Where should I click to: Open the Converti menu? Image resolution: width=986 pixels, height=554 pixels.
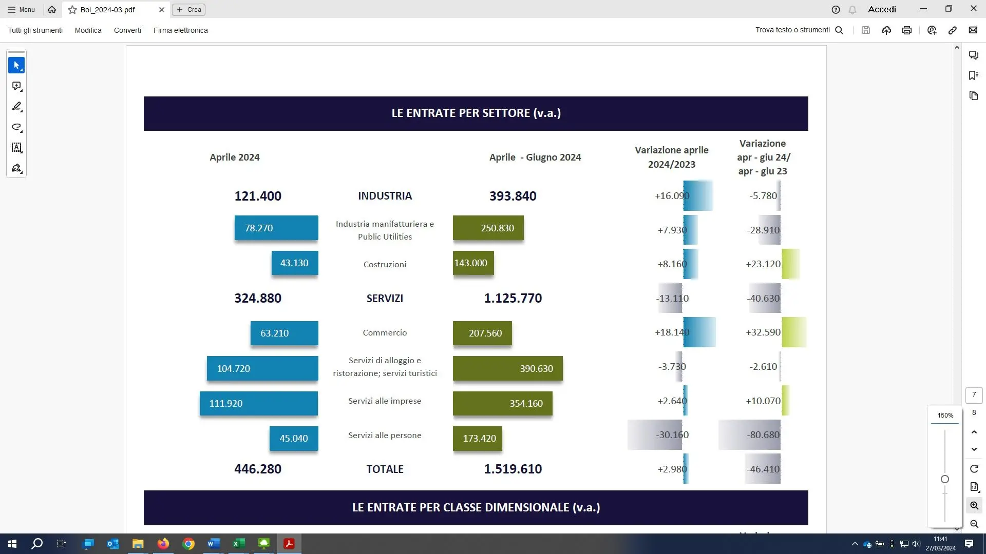(127, 30)
